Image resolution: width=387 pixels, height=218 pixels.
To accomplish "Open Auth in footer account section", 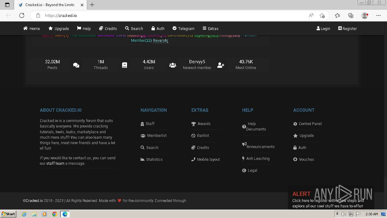I will (300, 147).
